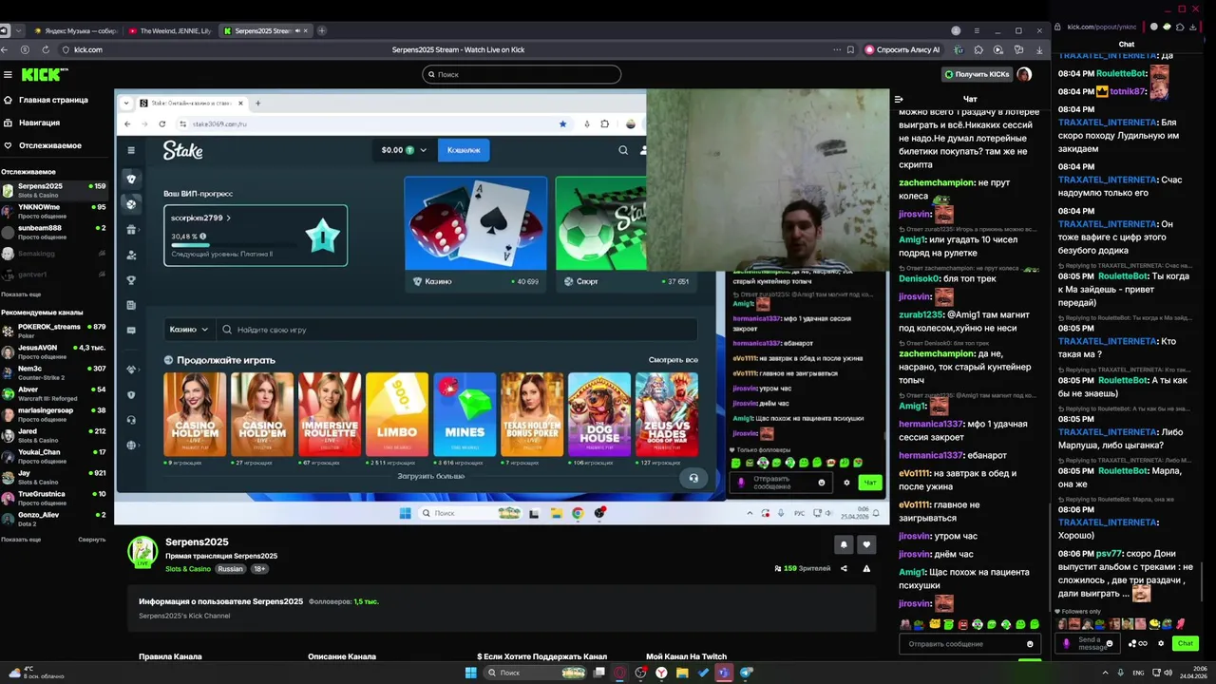The height and width of the screenshot is (684, 1216).
Task: Collapse recommended list with Свернуть
Action: point(92,540)
